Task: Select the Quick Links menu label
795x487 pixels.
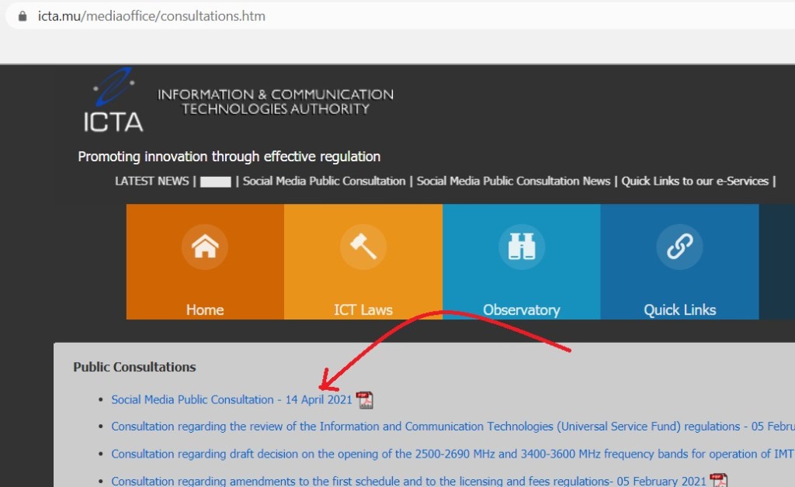Action: point(679,309)
